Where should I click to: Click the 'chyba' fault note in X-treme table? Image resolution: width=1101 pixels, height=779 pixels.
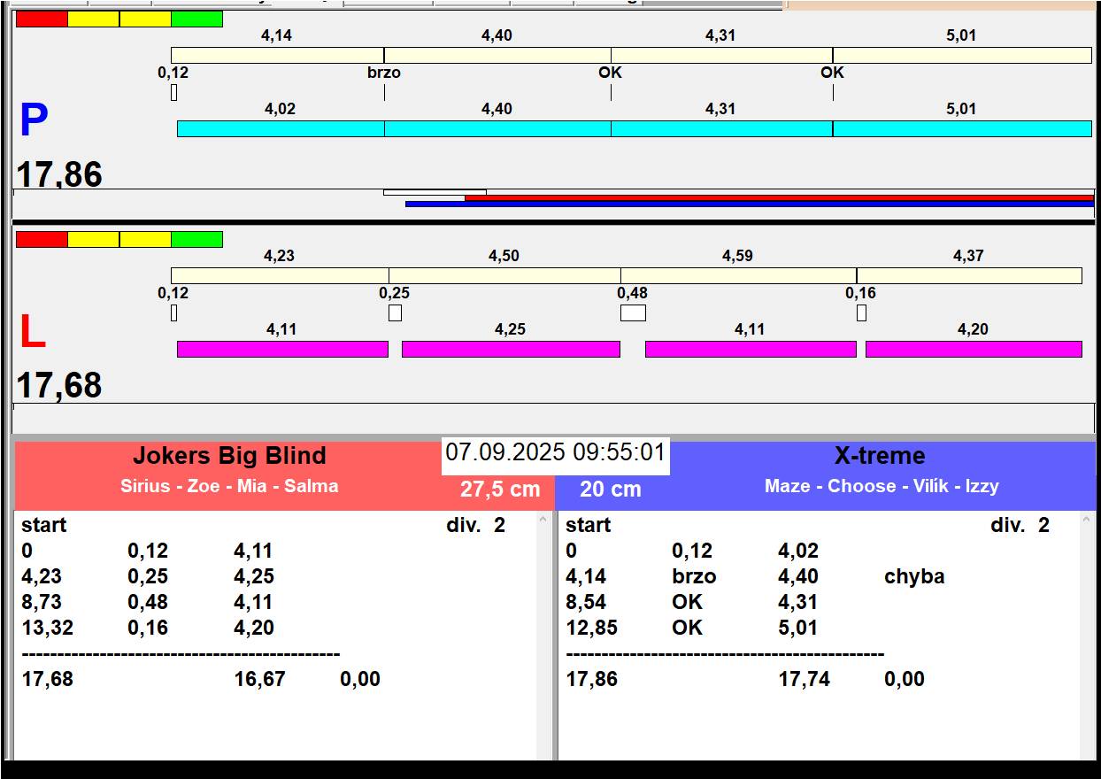tap(914, 576)
